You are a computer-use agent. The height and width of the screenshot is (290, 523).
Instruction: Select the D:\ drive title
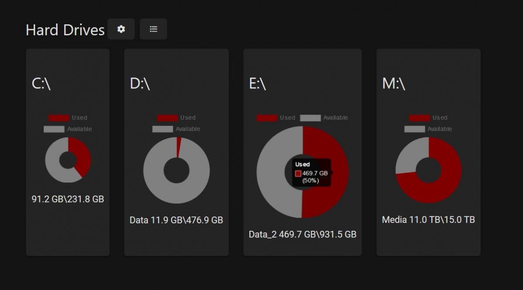coord(140,84)
